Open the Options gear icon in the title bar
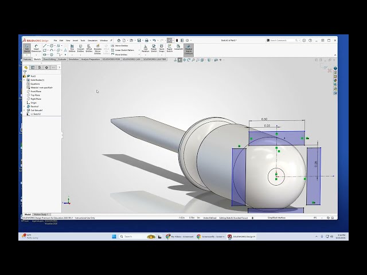The height and width of the screenshot is (275, 367). click(x=188, y=40)
